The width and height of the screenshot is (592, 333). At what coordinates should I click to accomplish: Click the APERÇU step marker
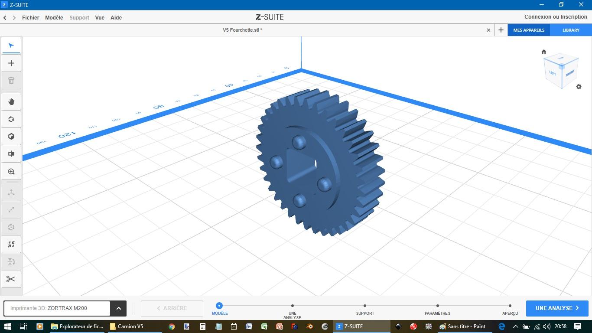click(x=510, y=306)
